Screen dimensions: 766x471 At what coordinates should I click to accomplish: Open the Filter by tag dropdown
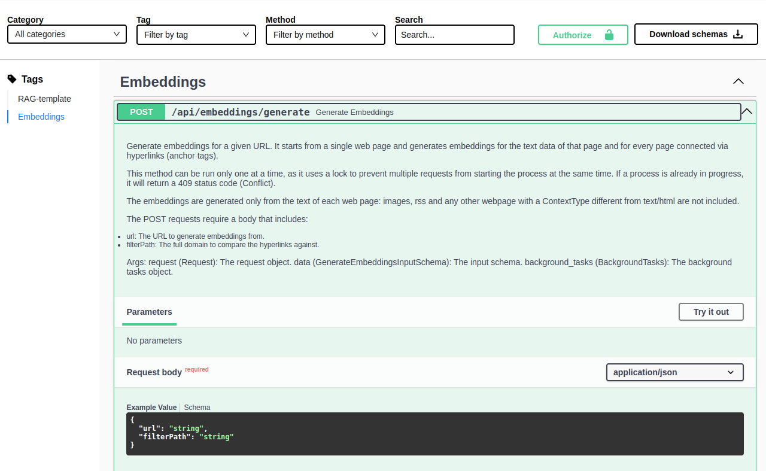coord(196,35)
